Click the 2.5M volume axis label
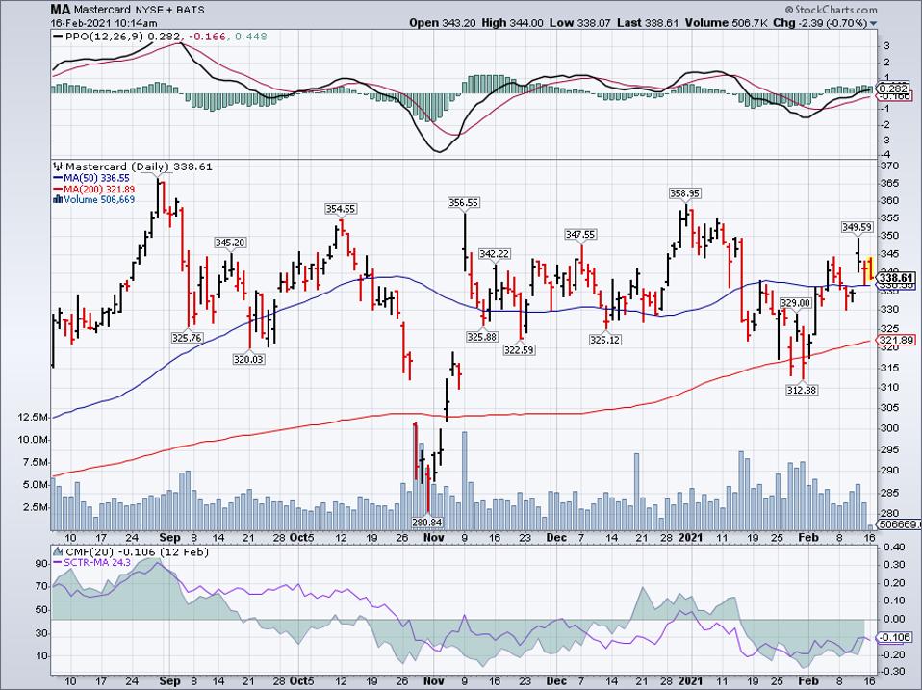The image size is (922, 690). [x=37, y=507]
